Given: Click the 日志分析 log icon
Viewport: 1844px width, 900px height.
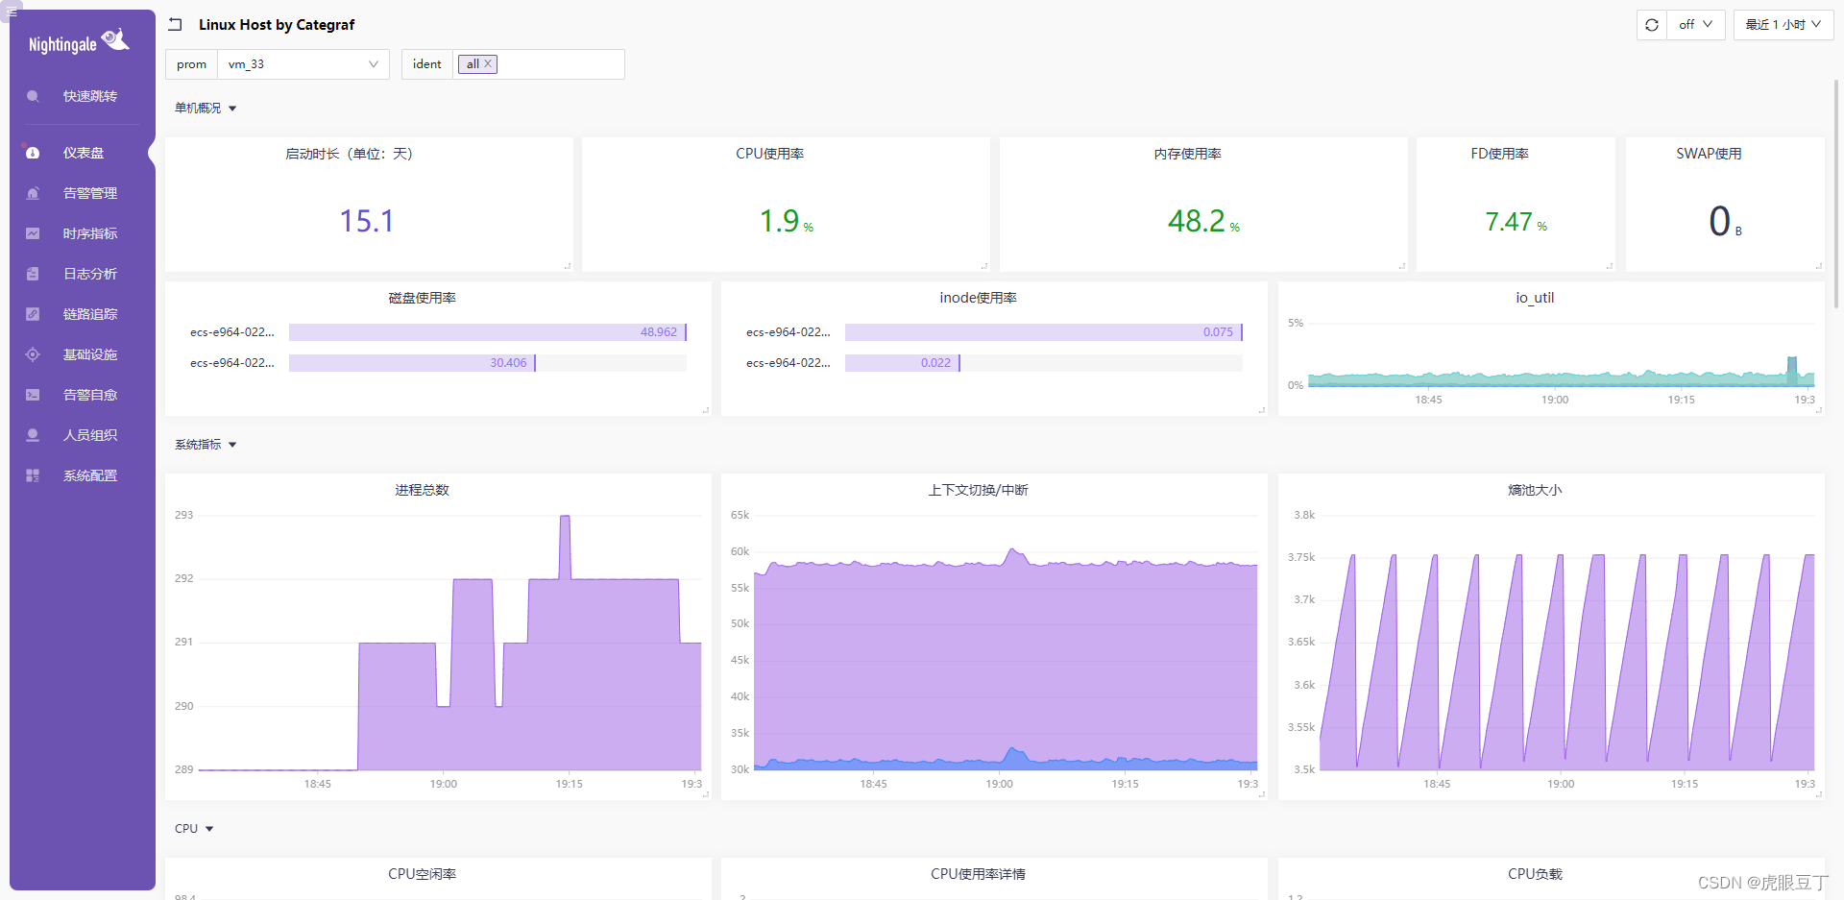Looking at the screenshot, I should (33, 274).
